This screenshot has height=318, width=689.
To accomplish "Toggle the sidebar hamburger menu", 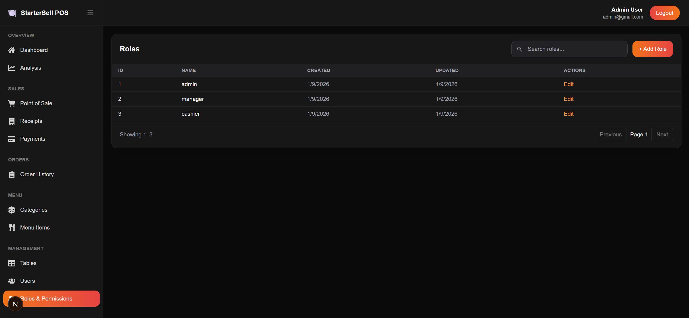I will [x=90, y=13].
